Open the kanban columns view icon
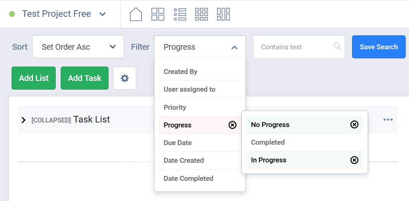Viewport: 409px width, 201px height. click(223, 14)
